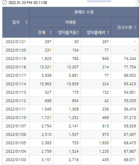139x165 pixels.
Task: Sort by 업틱룰적용 column arrows
Action: pyautogui.click(x=78, y=32)
